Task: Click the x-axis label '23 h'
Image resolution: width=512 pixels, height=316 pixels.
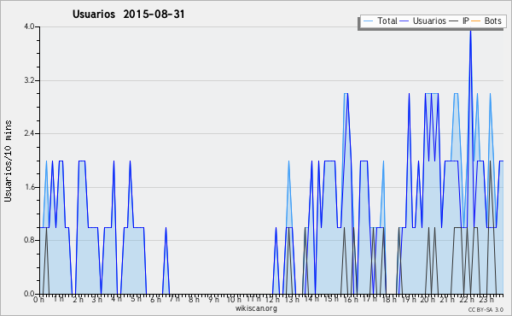Action: click(x=486, y=299)
